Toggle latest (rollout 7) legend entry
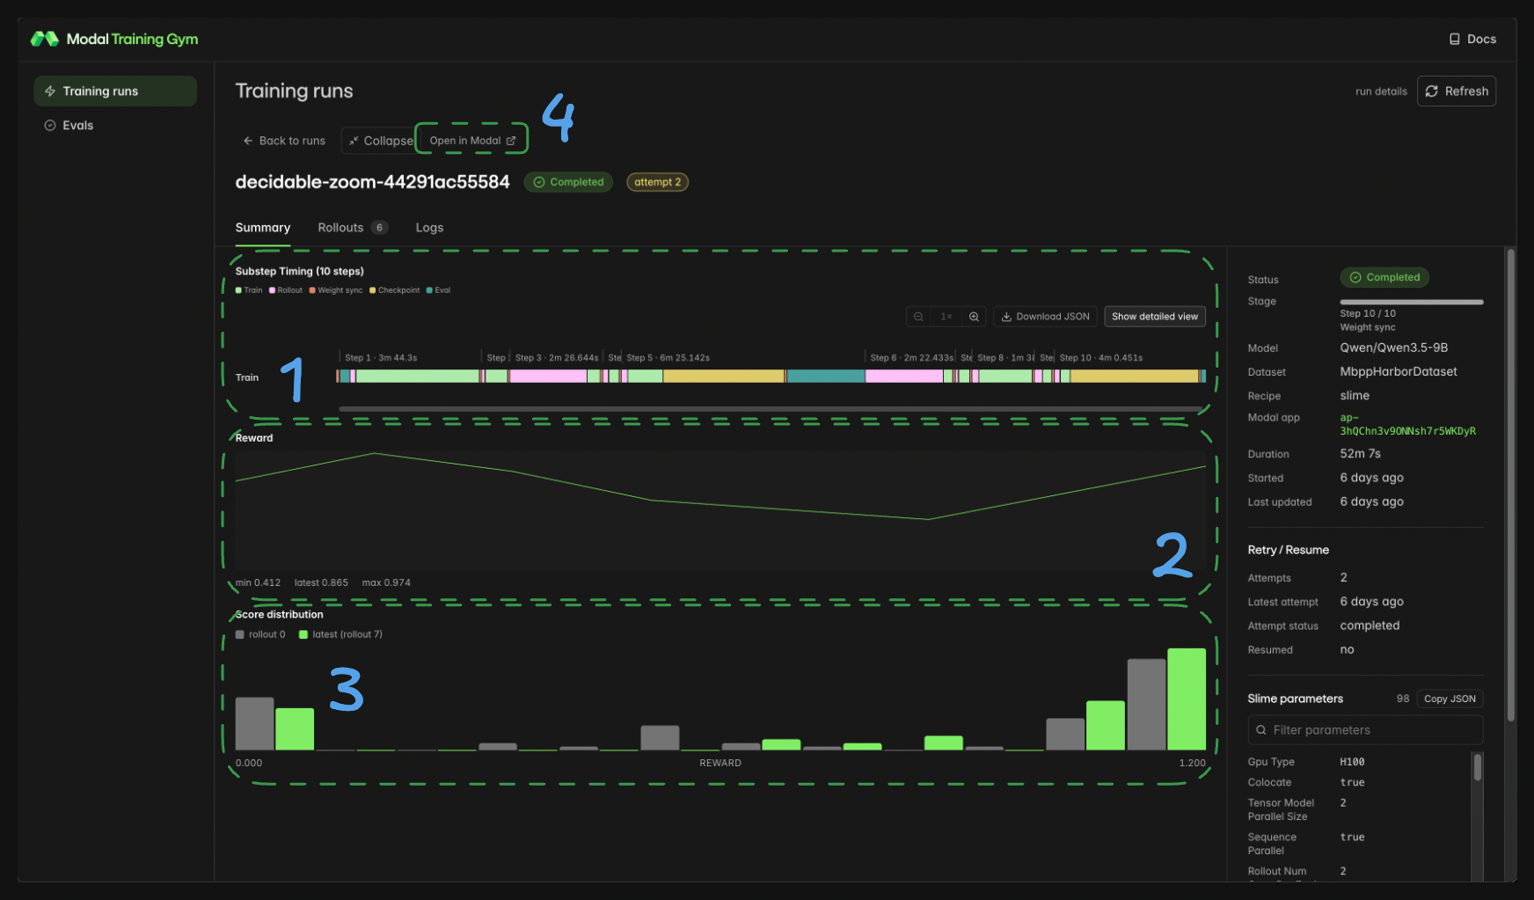Viewport: 1534px width, 900px height. click(340, 634)
